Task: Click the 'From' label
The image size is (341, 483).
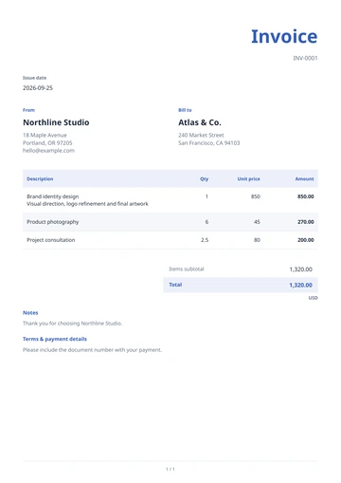Action: tap(28, 110)
